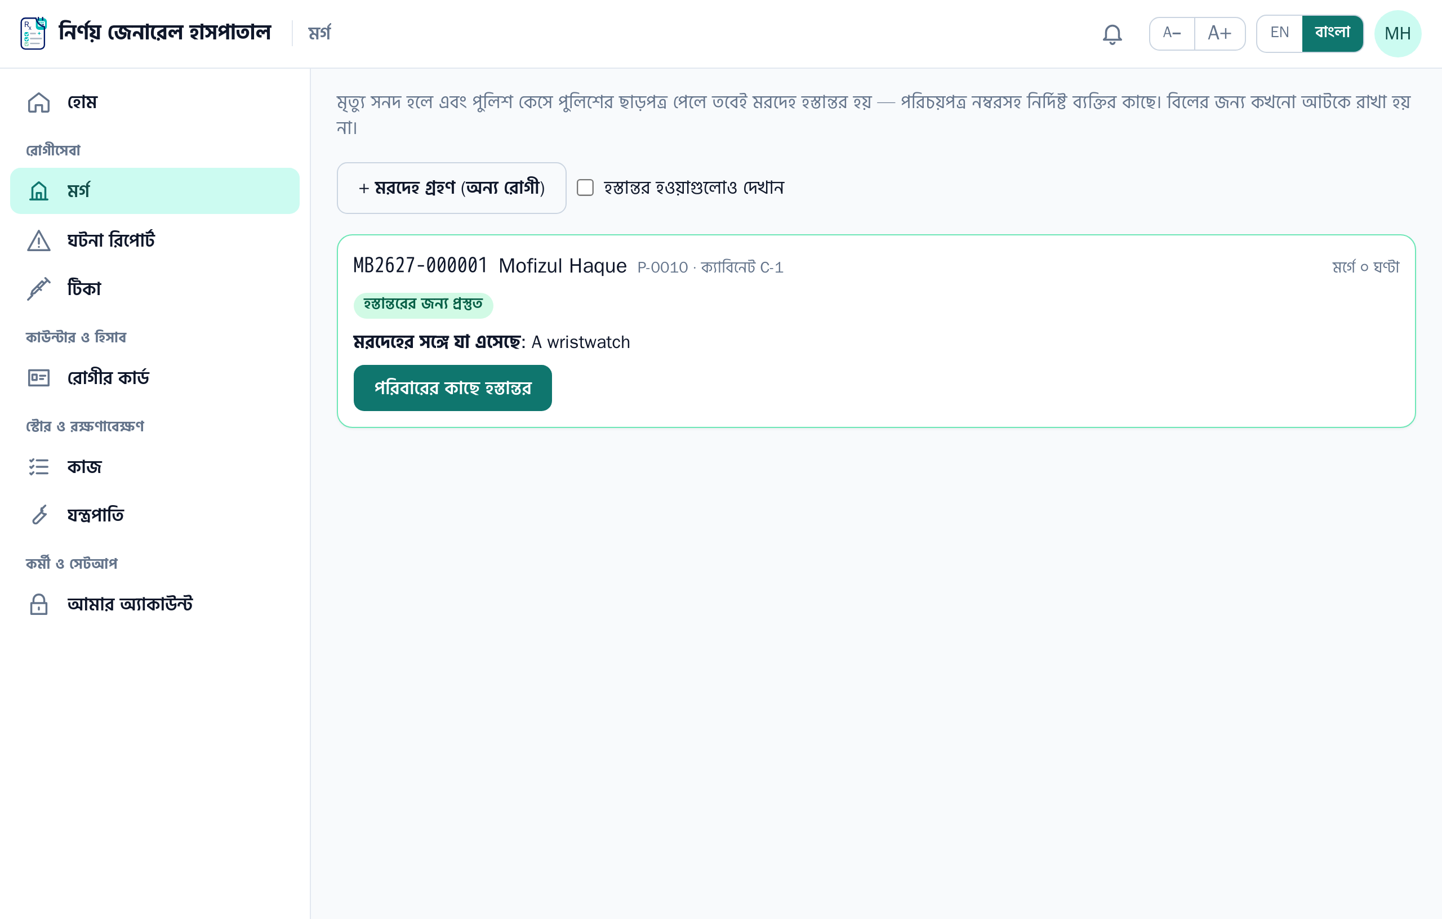Open রোগীর কার্ড sidebar item
Image resolution: width=1442 pixels, height=919 pixels.
coord(154,378)
